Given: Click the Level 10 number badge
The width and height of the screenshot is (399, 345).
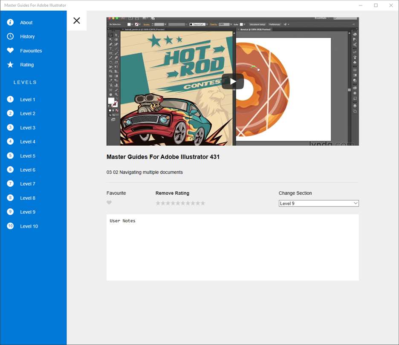Looking at the screenshot, I should (10, 226).
